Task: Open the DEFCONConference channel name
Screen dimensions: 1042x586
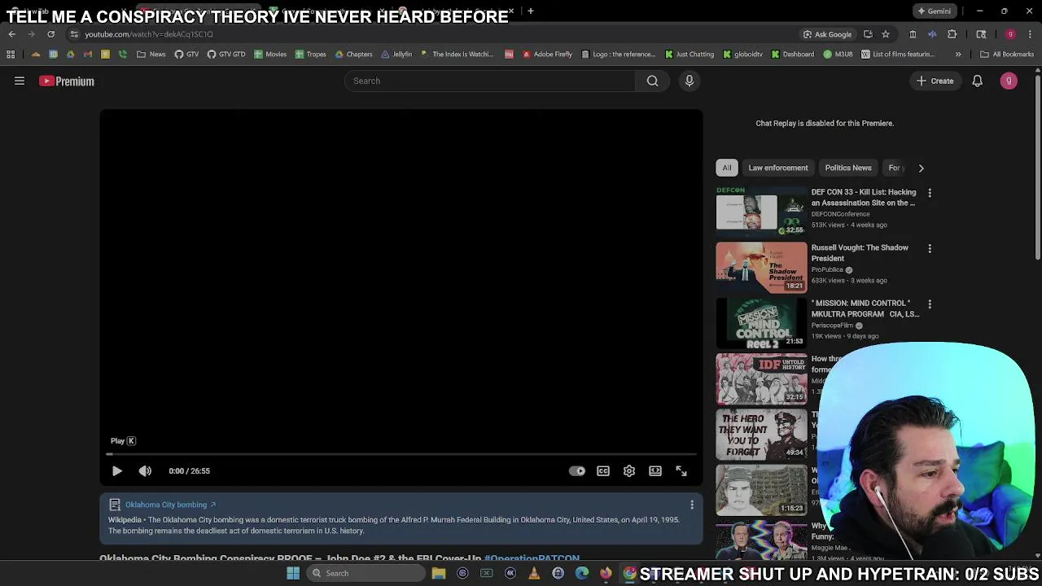Action: point(840,214)
